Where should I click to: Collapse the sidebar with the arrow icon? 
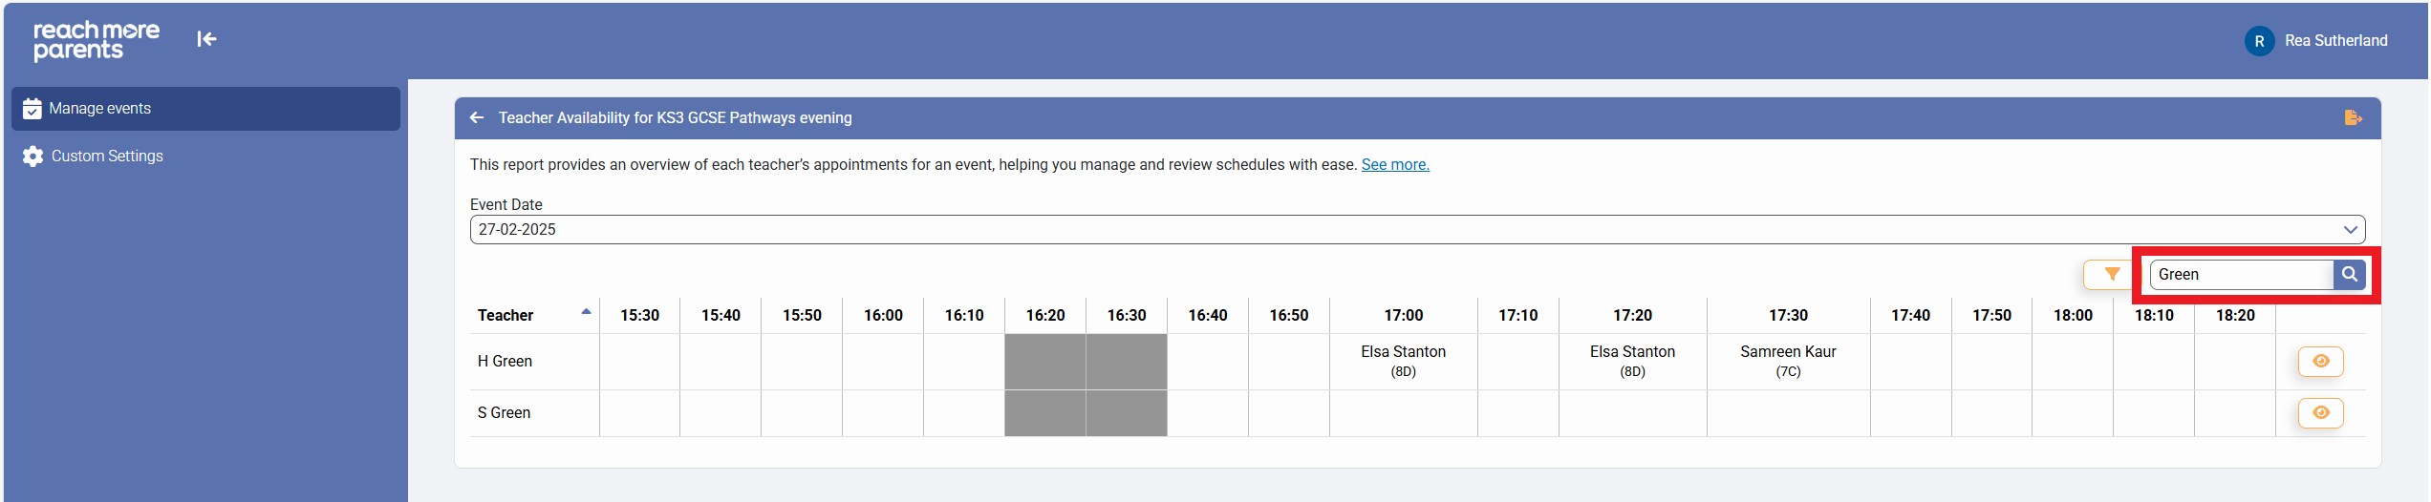tap(206, 39)
